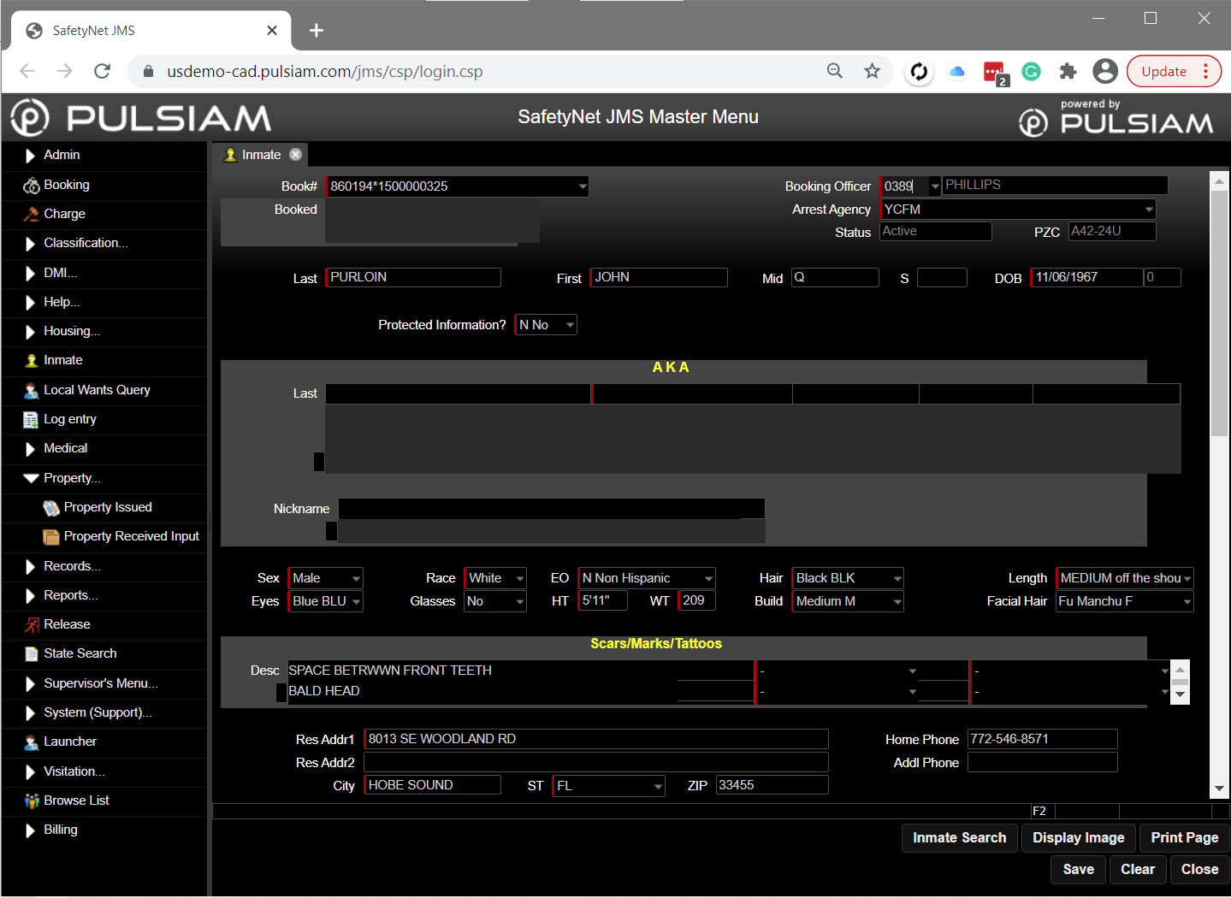Click the Log entry notepad icon
1231x898 pixels.
coord(31,420)
